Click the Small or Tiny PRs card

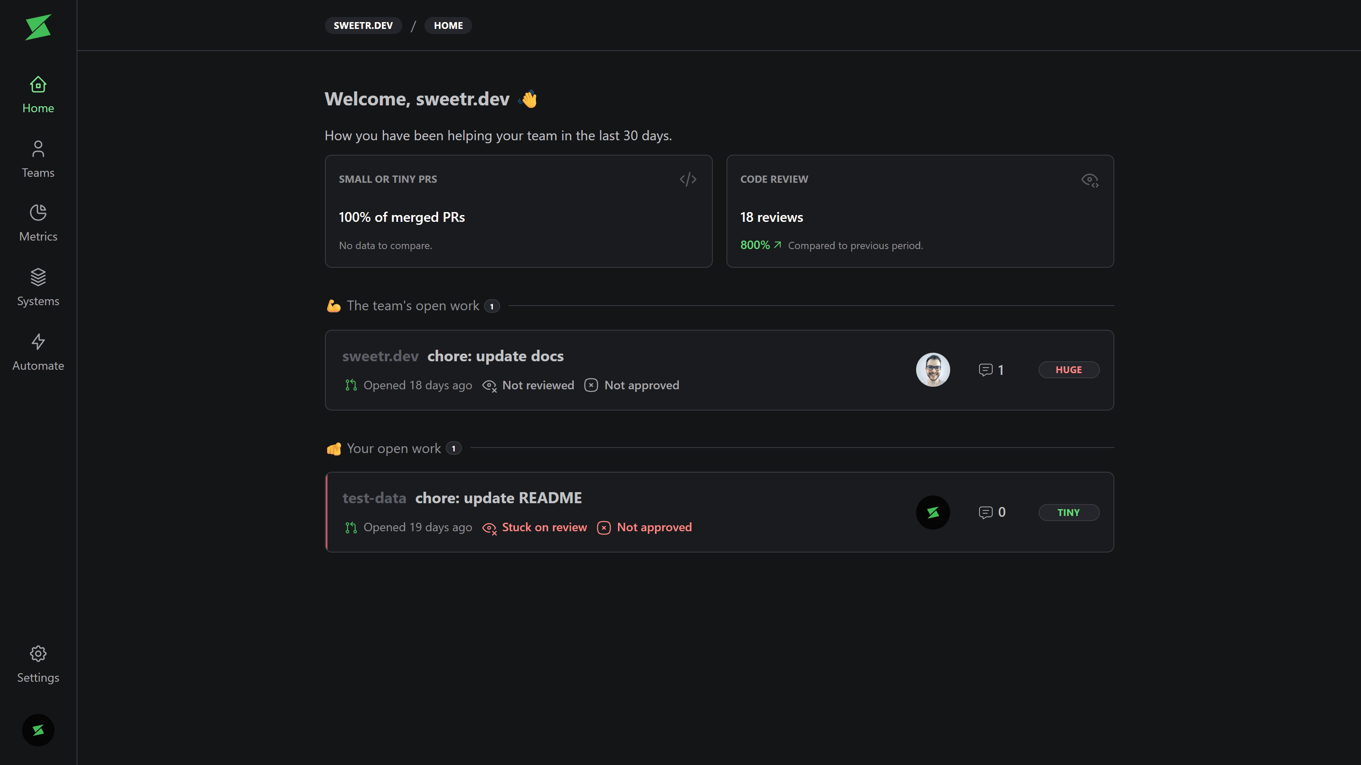pos(518,211)
